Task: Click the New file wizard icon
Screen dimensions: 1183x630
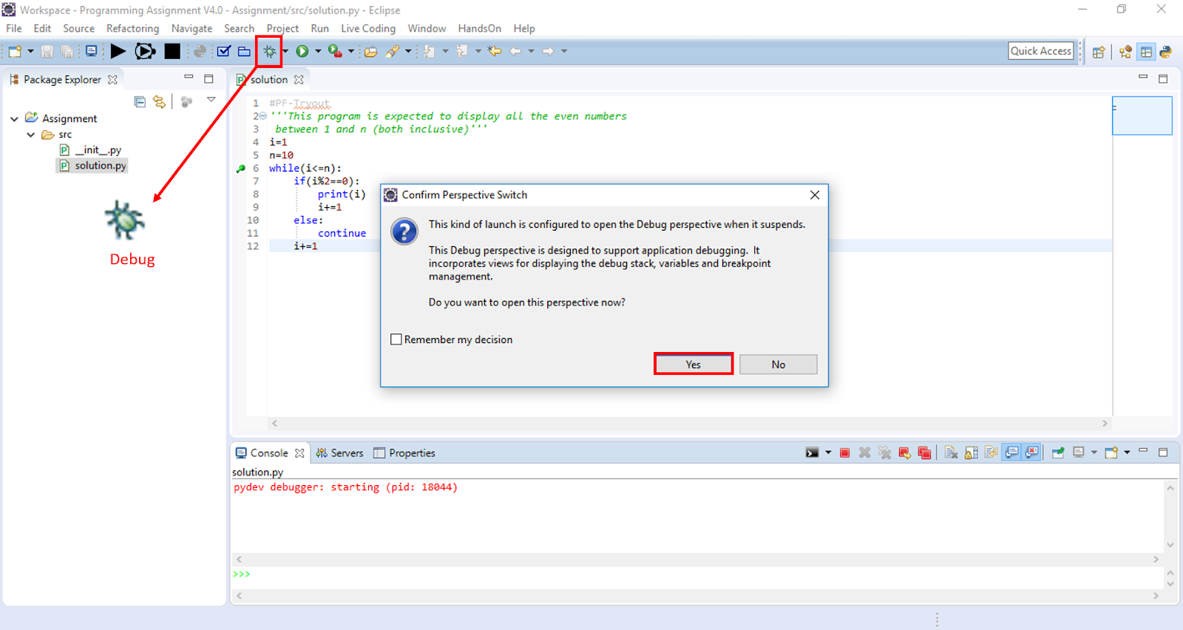Action: (15, 51)
